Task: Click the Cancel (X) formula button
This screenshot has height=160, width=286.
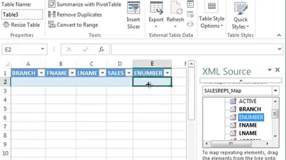Action: point(69,49)
